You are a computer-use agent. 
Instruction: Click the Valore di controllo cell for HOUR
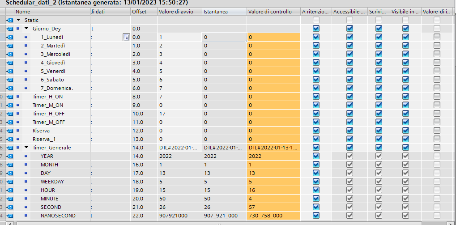tap(273, 190)
